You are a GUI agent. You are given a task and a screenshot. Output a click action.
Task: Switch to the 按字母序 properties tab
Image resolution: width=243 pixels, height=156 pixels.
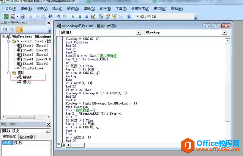9,137
